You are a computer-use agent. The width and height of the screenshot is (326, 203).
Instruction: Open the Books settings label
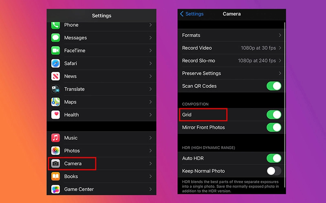tap(71, 176)
